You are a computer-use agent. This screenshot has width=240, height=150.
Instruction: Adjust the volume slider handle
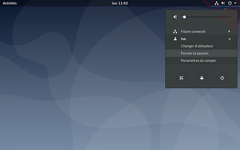[184, 17]
